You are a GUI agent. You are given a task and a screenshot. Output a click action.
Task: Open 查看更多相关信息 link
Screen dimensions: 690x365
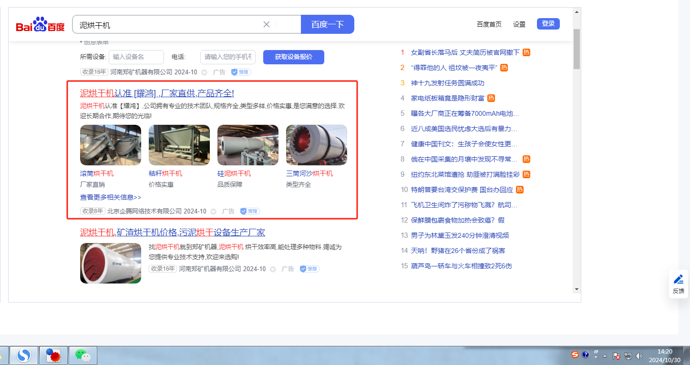point(111,197)
